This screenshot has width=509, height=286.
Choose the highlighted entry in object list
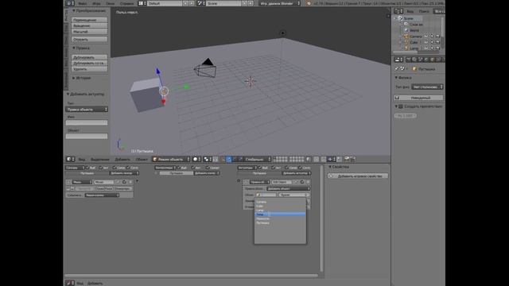click(281, 214)
